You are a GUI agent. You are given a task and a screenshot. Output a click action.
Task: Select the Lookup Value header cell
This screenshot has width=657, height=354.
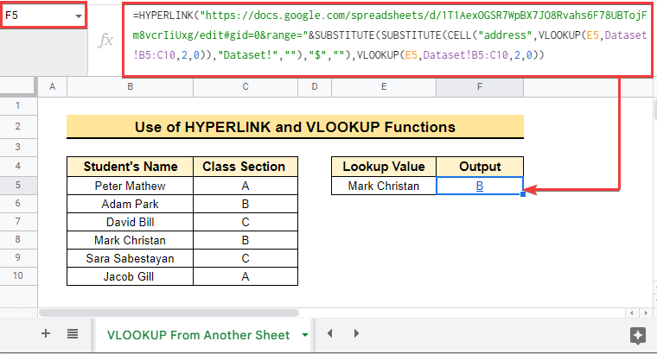coord(383,167)
